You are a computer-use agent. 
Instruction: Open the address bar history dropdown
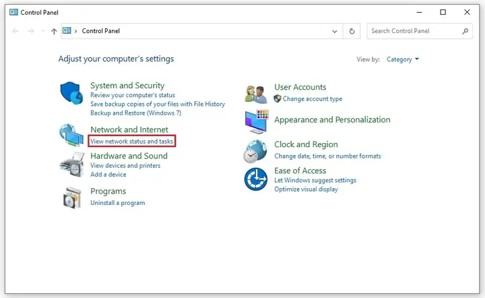(334, 31)
